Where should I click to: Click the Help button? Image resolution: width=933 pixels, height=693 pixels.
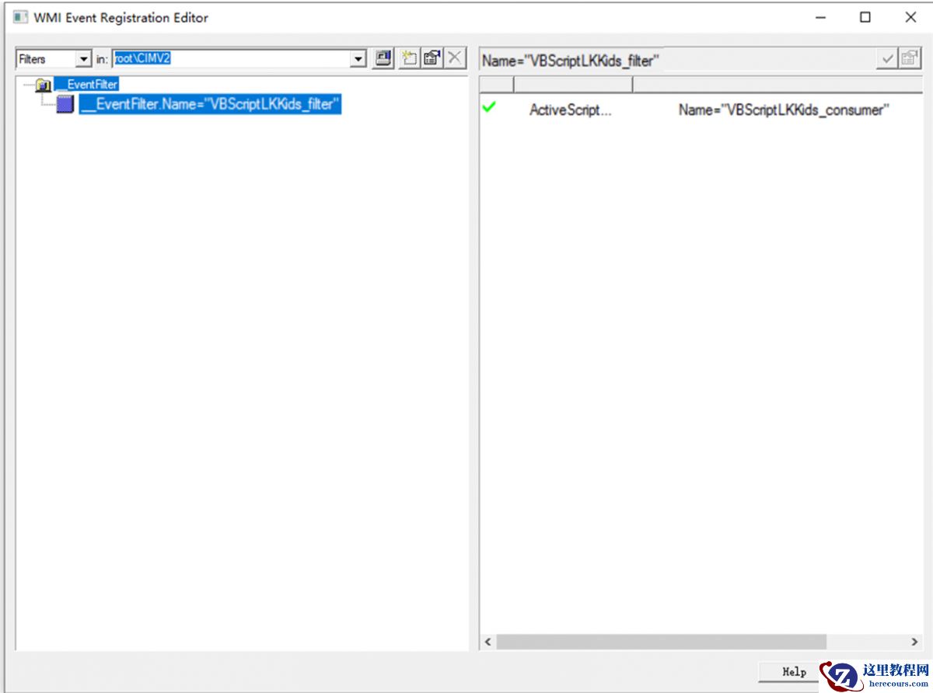pyautogui.click(x=794, y=671)
